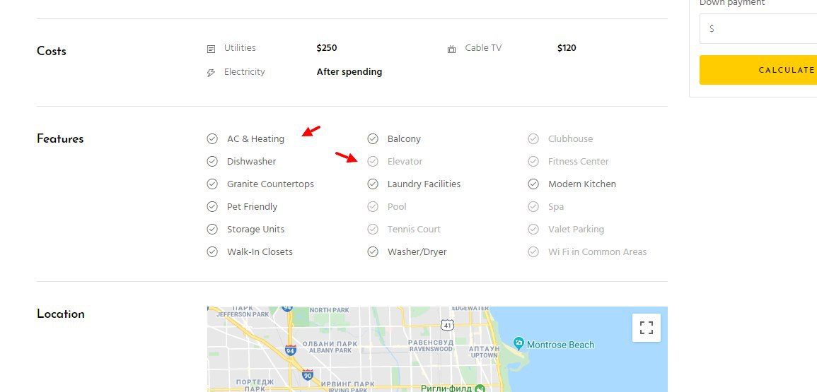
Task: Click the Montrose Beach label on map
Action: click(x=561, y=345)
